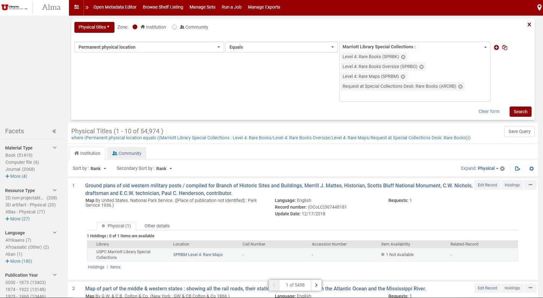Screen dimensions: 543x298
Task: Open the location pin icon in header
Action: point(539,7)
